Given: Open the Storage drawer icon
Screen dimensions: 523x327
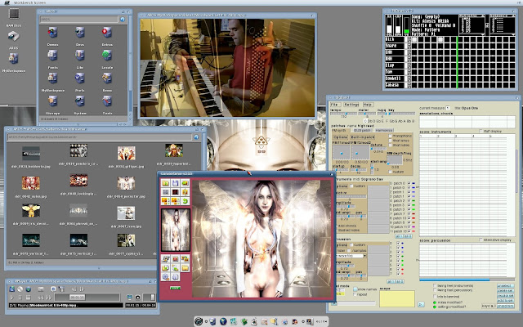Looking at the screenshot, I should tap(52, 101).
